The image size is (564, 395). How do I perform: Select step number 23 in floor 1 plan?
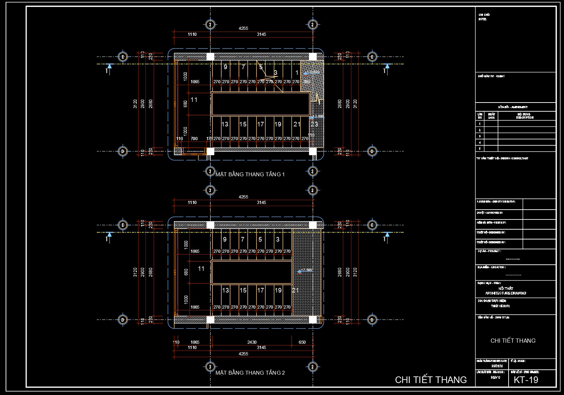click(x=314, y=124)
